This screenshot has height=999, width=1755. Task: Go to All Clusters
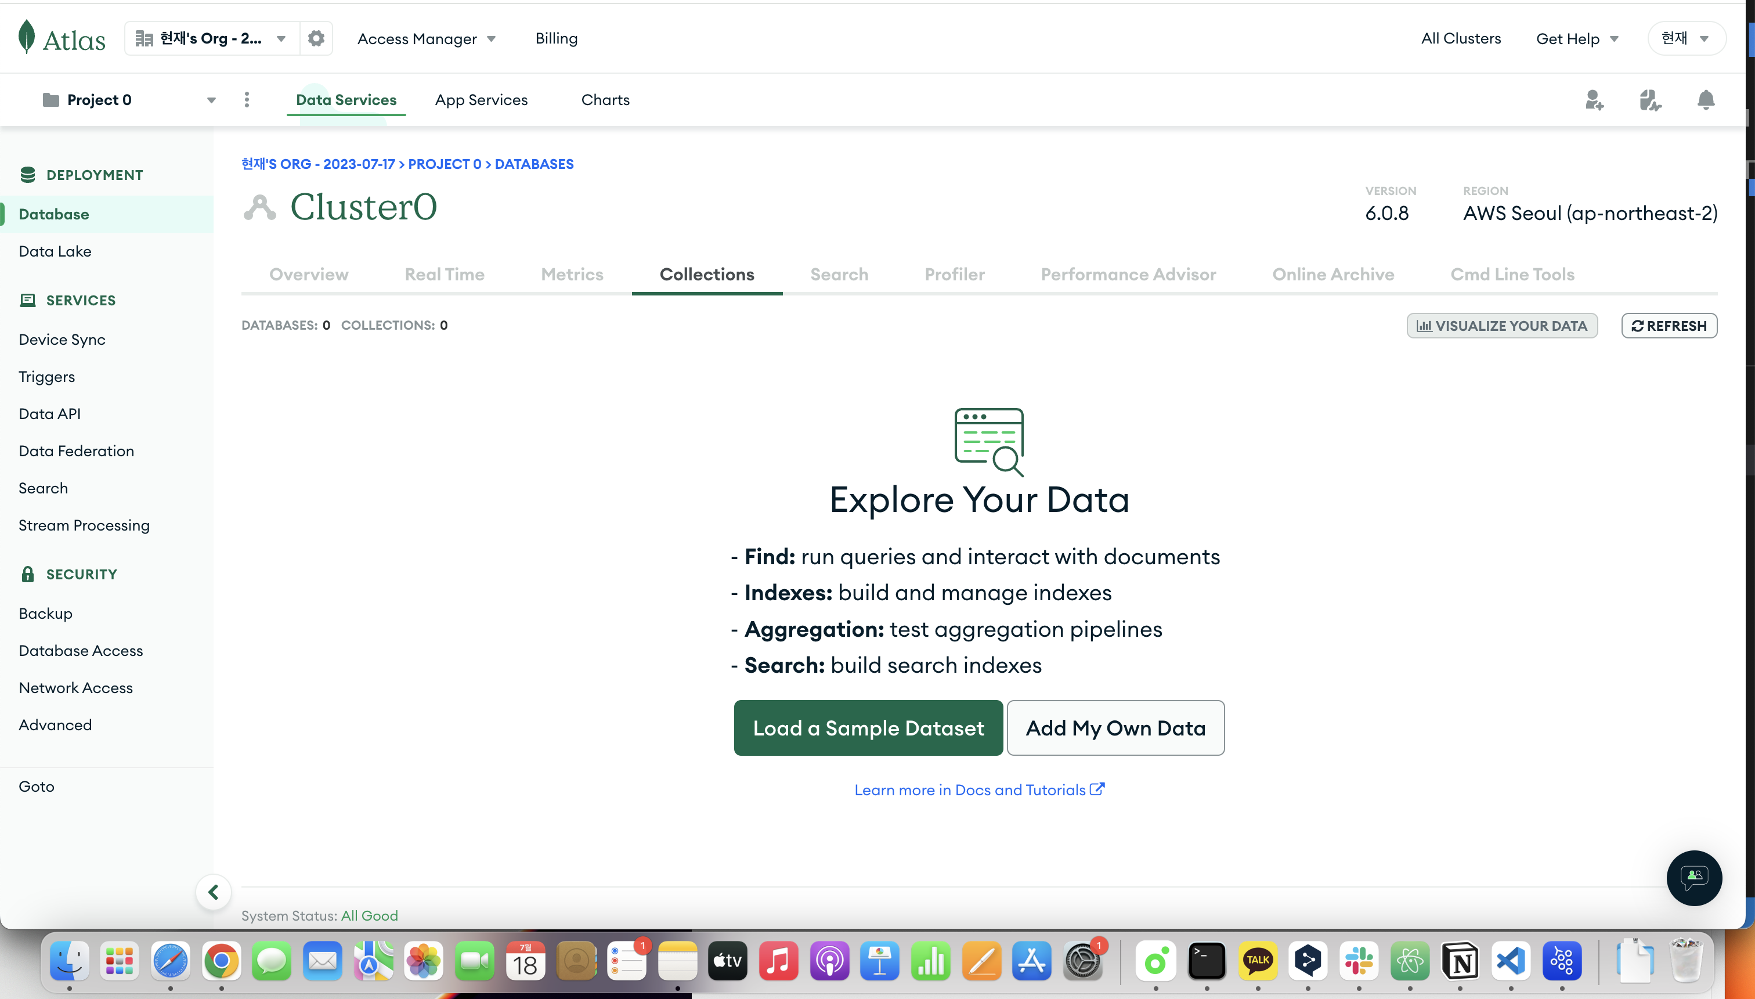coord(1461,38)
